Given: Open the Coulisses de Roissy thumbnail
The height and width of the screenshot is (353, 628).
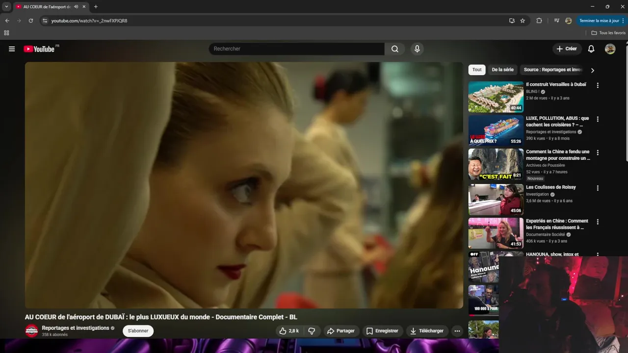Looking at the screenshot, I should [x=496, y=200].
